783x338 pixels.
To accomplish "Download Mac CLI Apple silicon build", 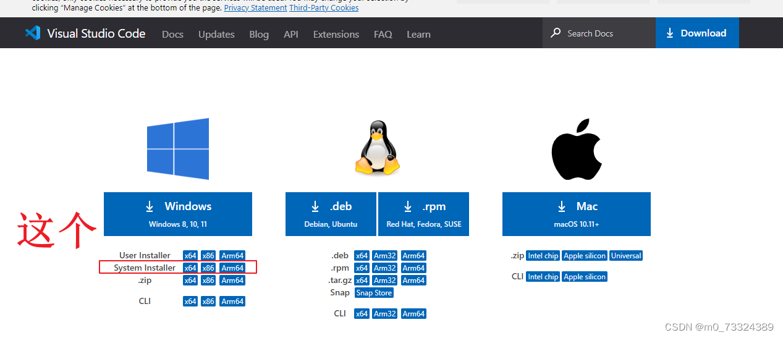I will (585, 277).
